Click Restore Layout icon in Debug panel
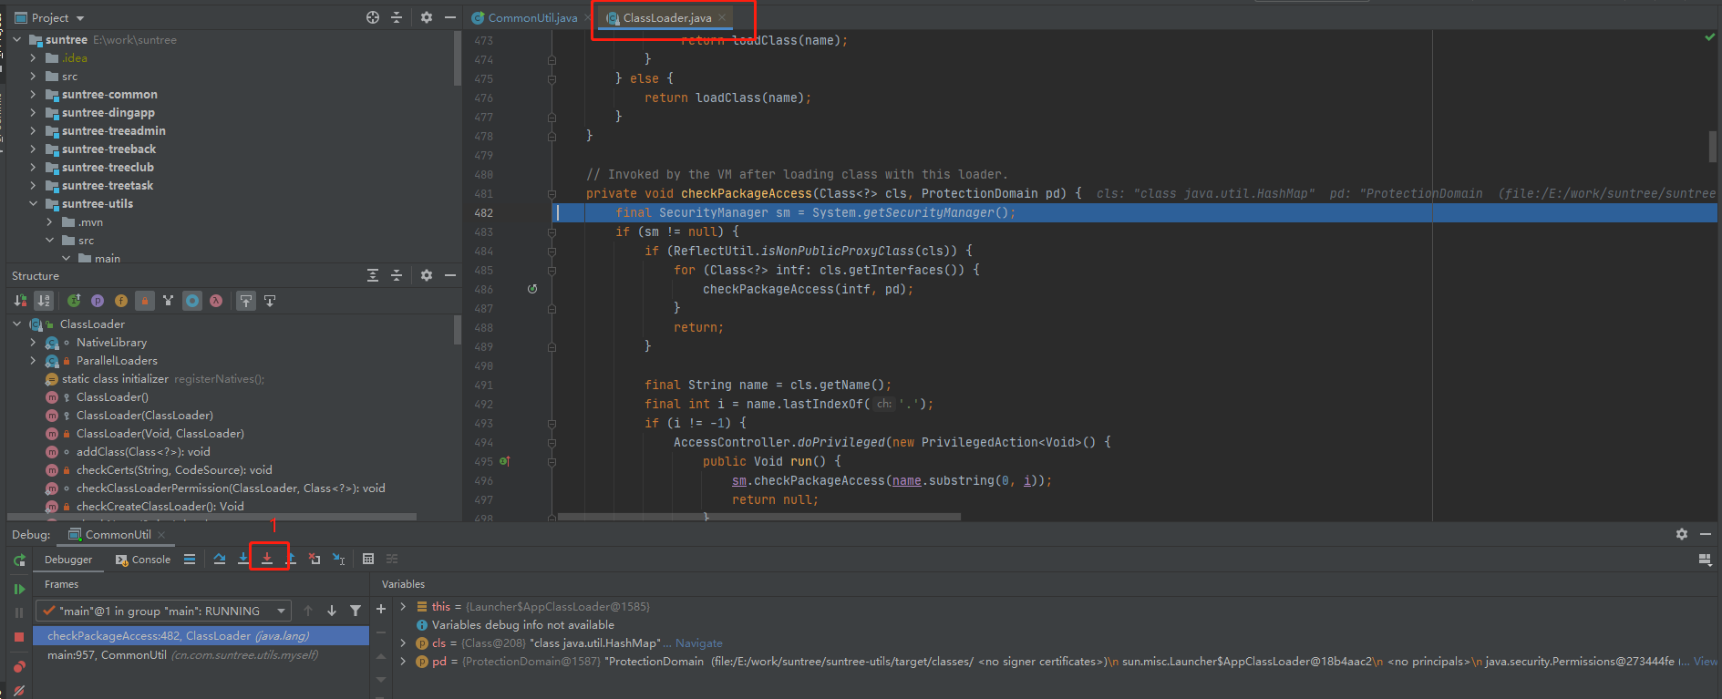 click(x=1705, y=560)
